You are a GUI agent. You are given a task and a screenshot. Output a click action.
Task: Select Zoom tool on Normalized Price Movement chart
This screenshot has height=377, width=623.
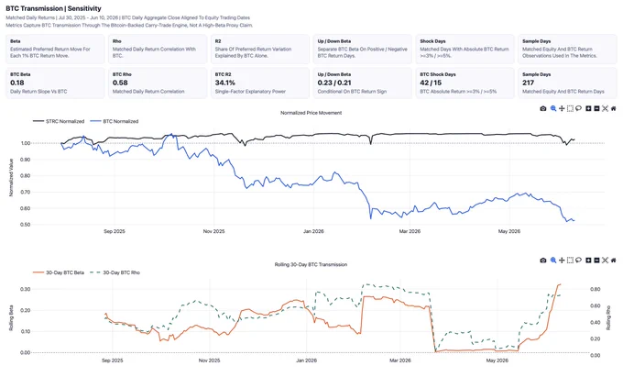pos(553,108)
